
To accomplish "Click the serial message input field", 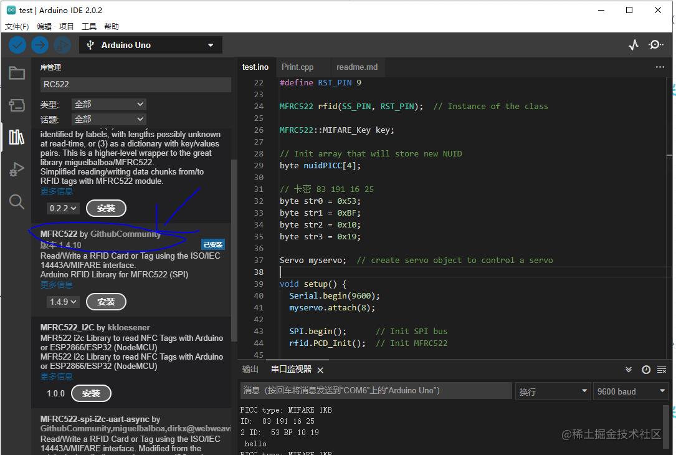I will [376, 391].
